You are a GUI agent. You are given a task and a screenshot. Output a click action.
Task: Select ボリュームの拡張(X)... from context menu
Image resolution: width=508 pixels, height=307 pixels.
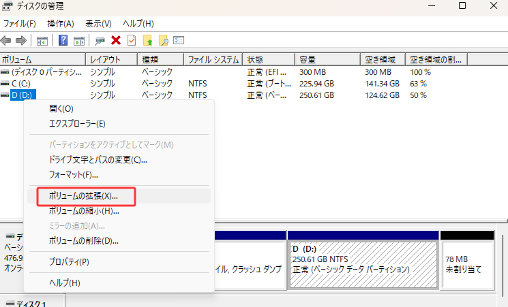tap(83, 196)
